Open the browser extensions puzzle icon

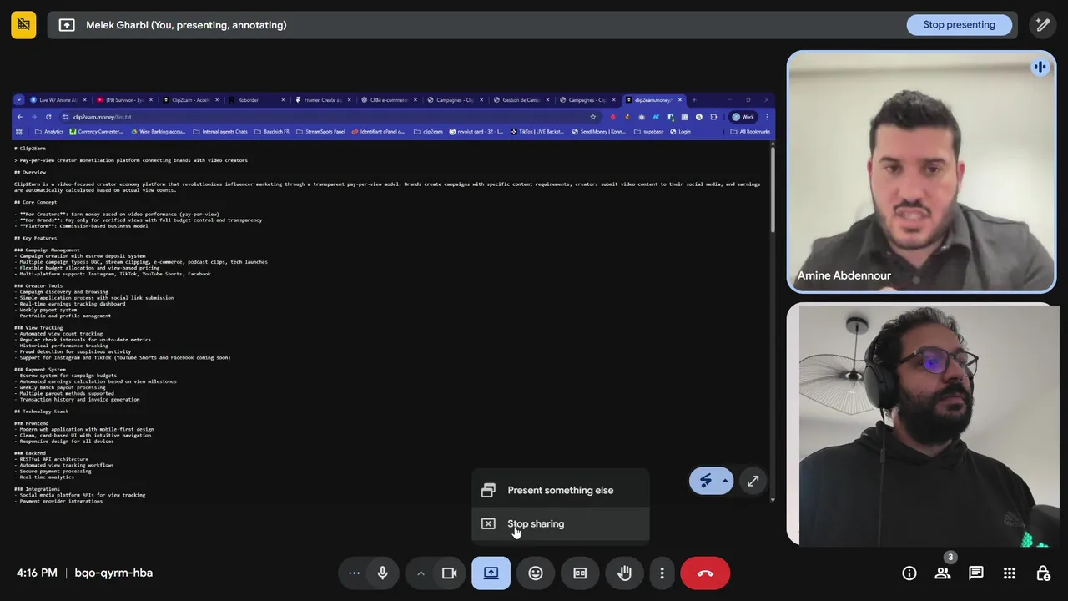tap(713, 117)
